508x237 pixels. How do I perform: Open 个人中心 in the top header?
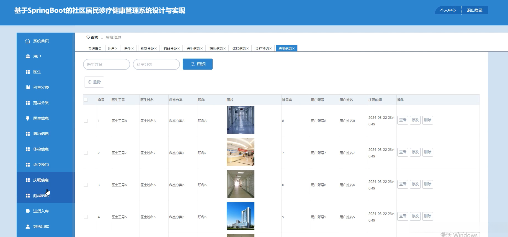448,10
